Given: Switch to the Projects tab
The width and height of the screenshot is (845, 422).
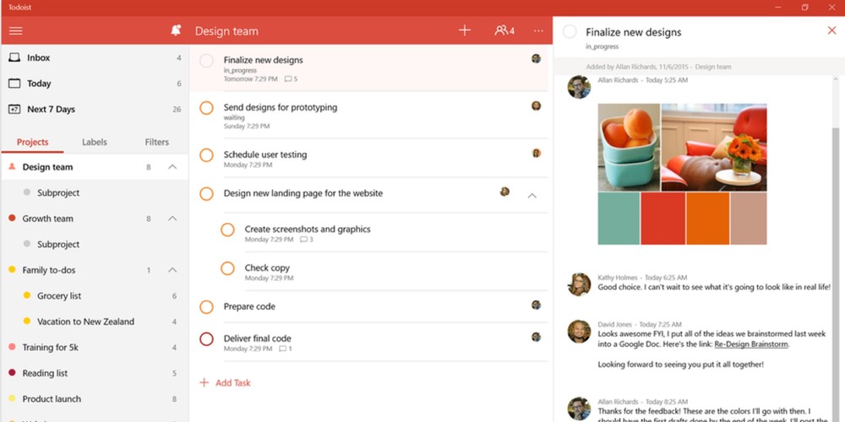Looking at the screenshot, I should [32, 142].
